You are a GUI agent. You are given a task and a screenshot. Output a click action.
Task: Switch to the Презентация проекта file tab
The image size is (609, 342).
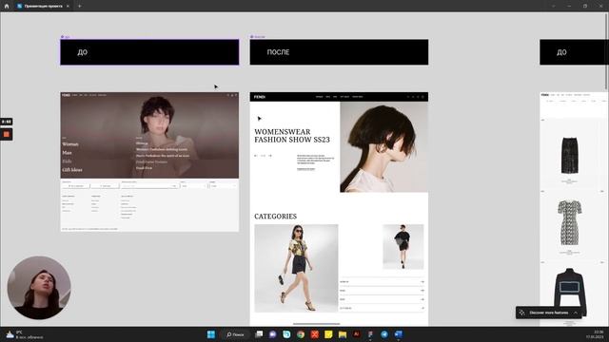pos(43,7)
